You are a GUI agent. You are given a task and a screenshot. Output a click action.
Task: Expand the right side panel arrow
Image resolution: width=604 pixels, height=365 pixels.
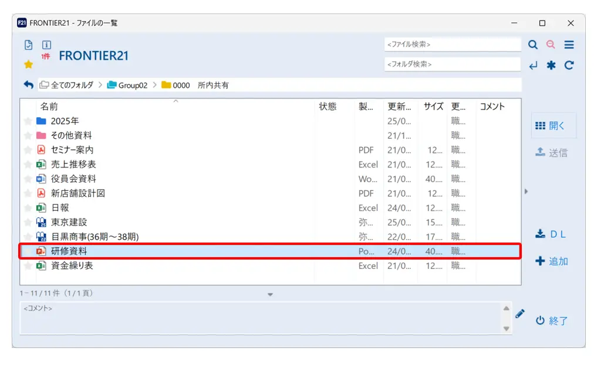(526, 191)
